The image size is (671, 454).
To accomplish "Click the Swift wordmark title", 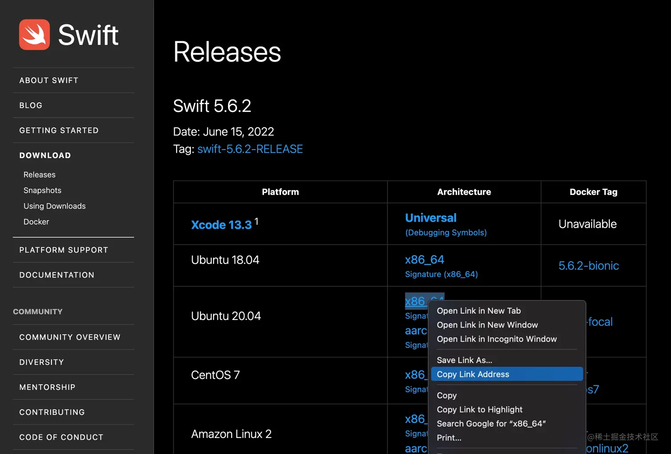I will [x=88, y=35].
